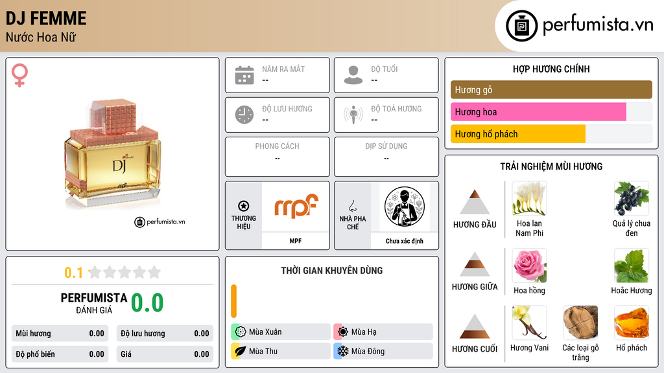
Task: Click the Hương đầu pyramid icon
Action: coord(475,202)
